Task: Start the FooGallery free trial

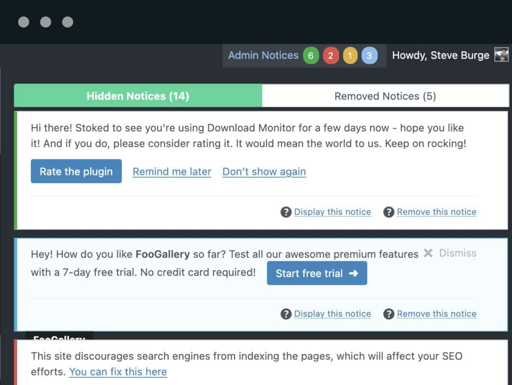Action: (317, 273)
